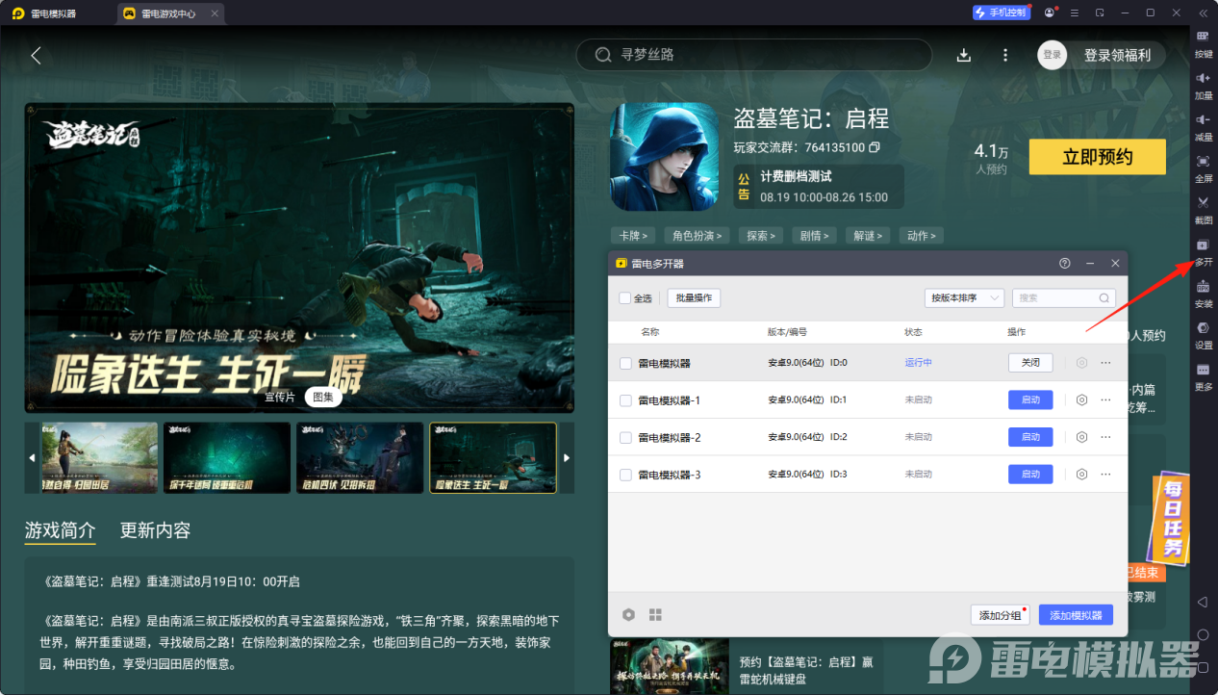The height and width of the screenshot is (695, 1218).
Task: Open more options for 雷电模拟器-1
Action: 1105,399
